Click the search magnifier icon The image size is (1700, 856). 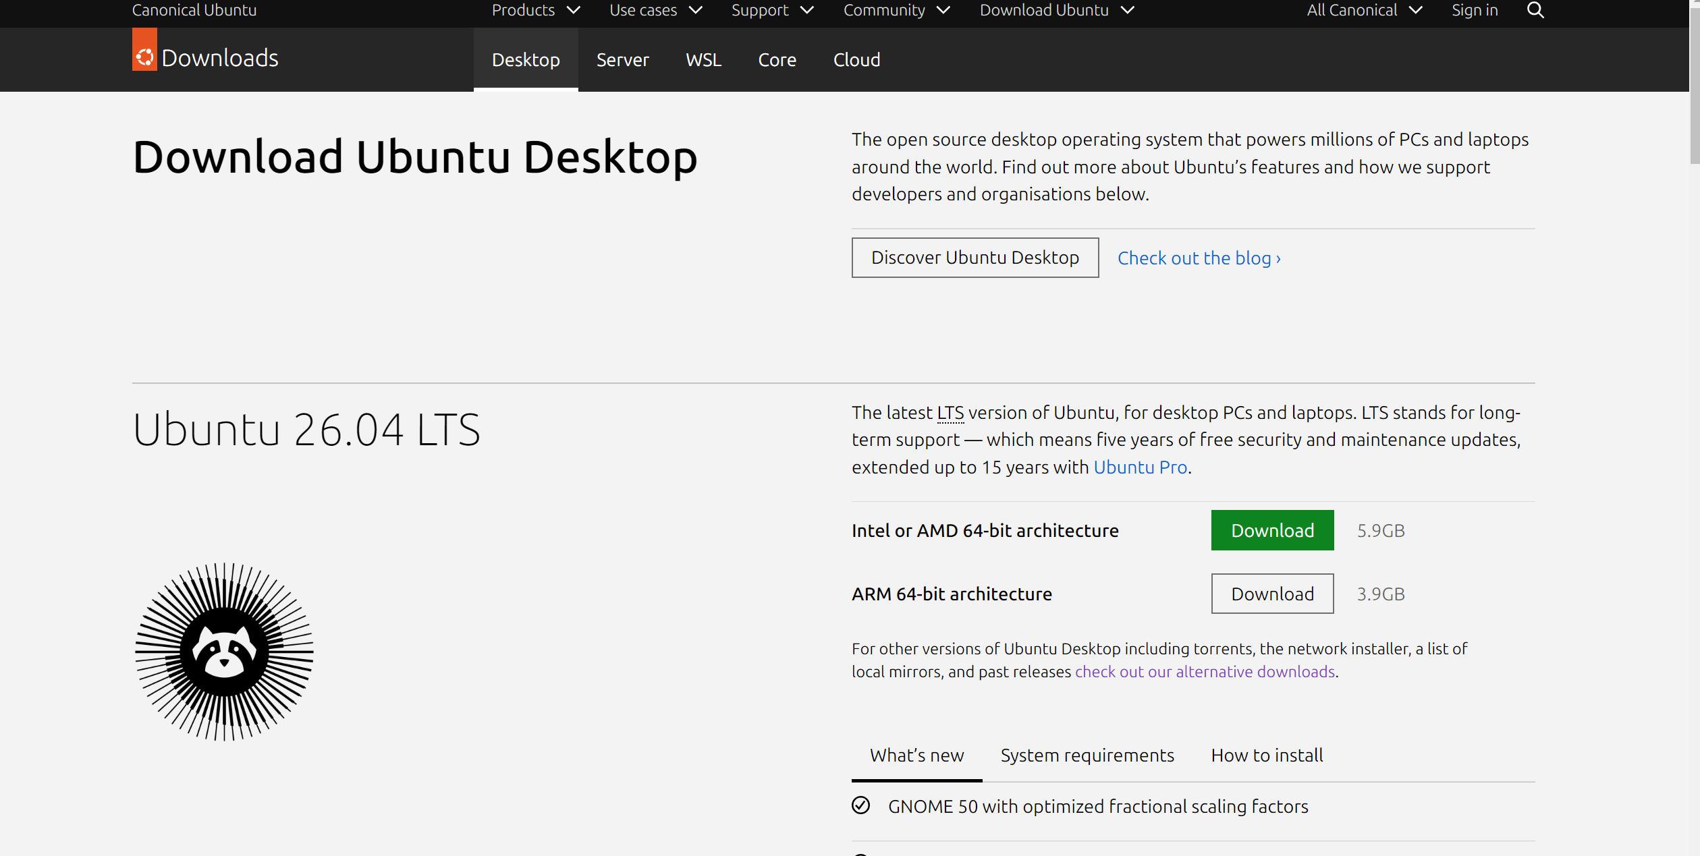coord(1535,10)
